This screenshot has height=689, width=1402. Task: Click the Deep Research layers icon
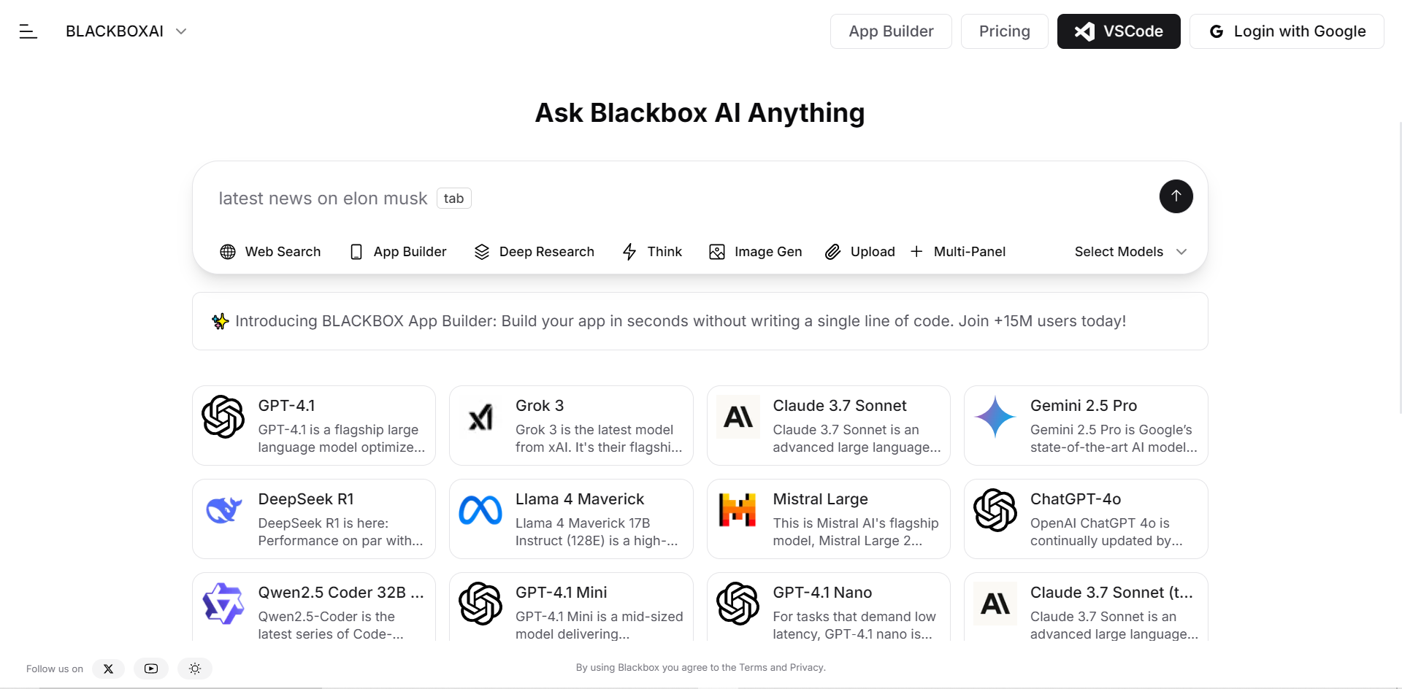tap(482, 252)
